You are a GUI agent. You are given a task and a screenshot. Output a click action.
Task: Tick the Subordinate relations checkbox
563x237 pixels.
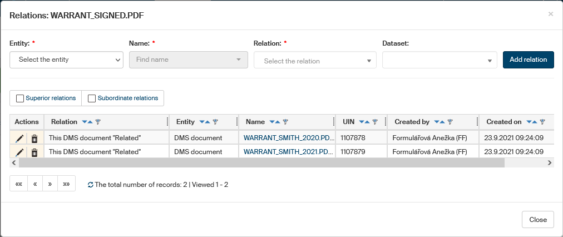tap(92, 98)
